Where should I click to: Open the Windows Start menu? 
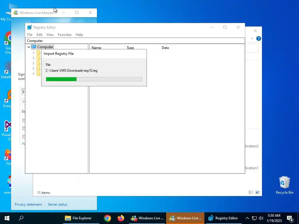(x=7, y=218)
